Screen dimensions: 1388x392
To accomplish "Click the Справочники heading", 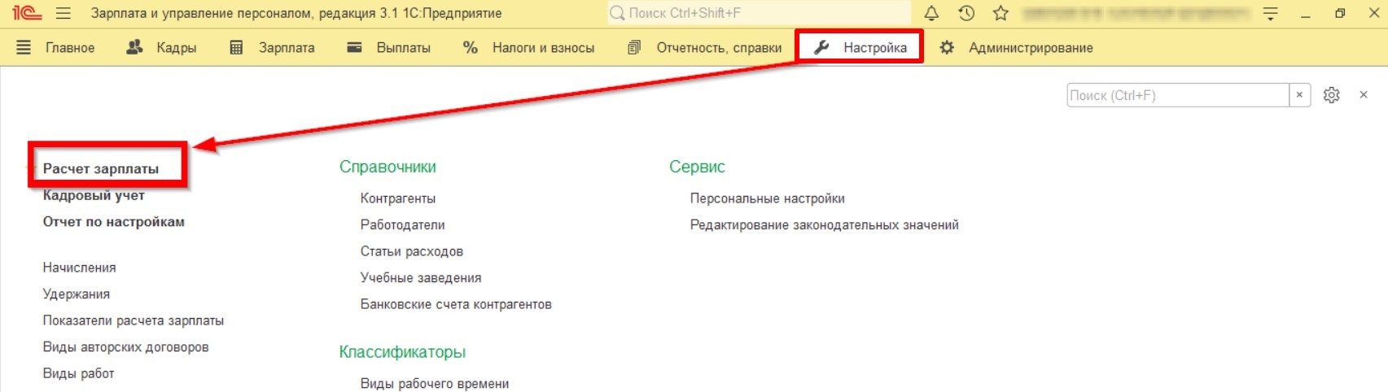I will (x=388, y=167).
